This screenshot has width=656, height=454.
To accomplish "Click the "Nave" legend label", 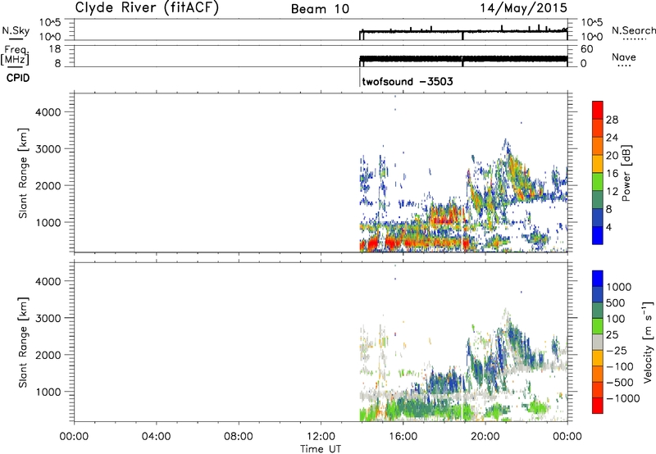I will tap(624, 57).
